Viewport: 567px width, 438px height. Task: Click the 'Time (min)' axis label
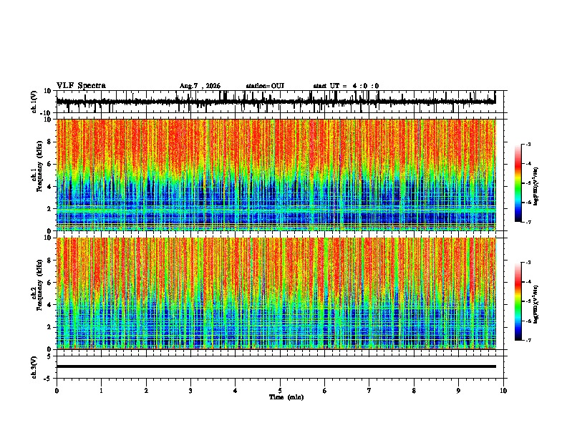click(286, 397)
